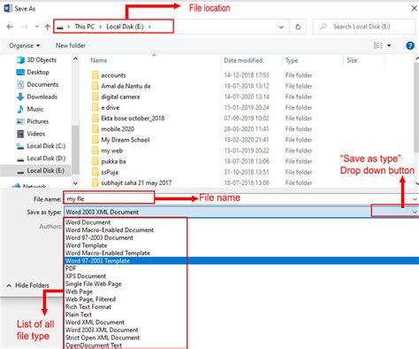This screenshot has width=419, height=349.
Task: Go up one folder level arrow
Action: 47,27
